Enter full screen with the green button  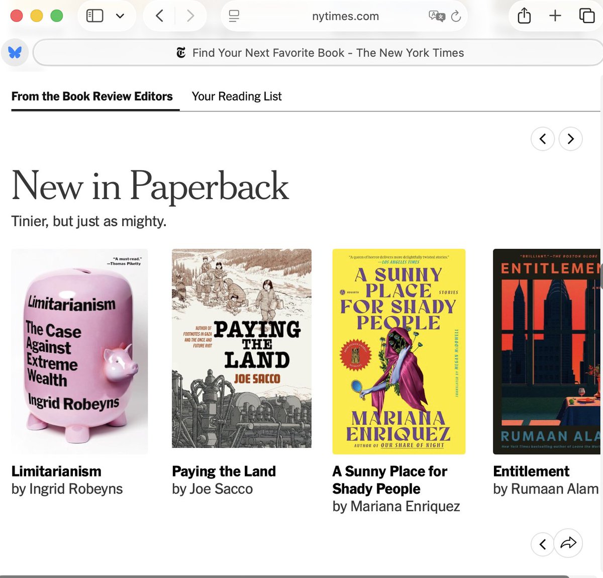point(57,16)
